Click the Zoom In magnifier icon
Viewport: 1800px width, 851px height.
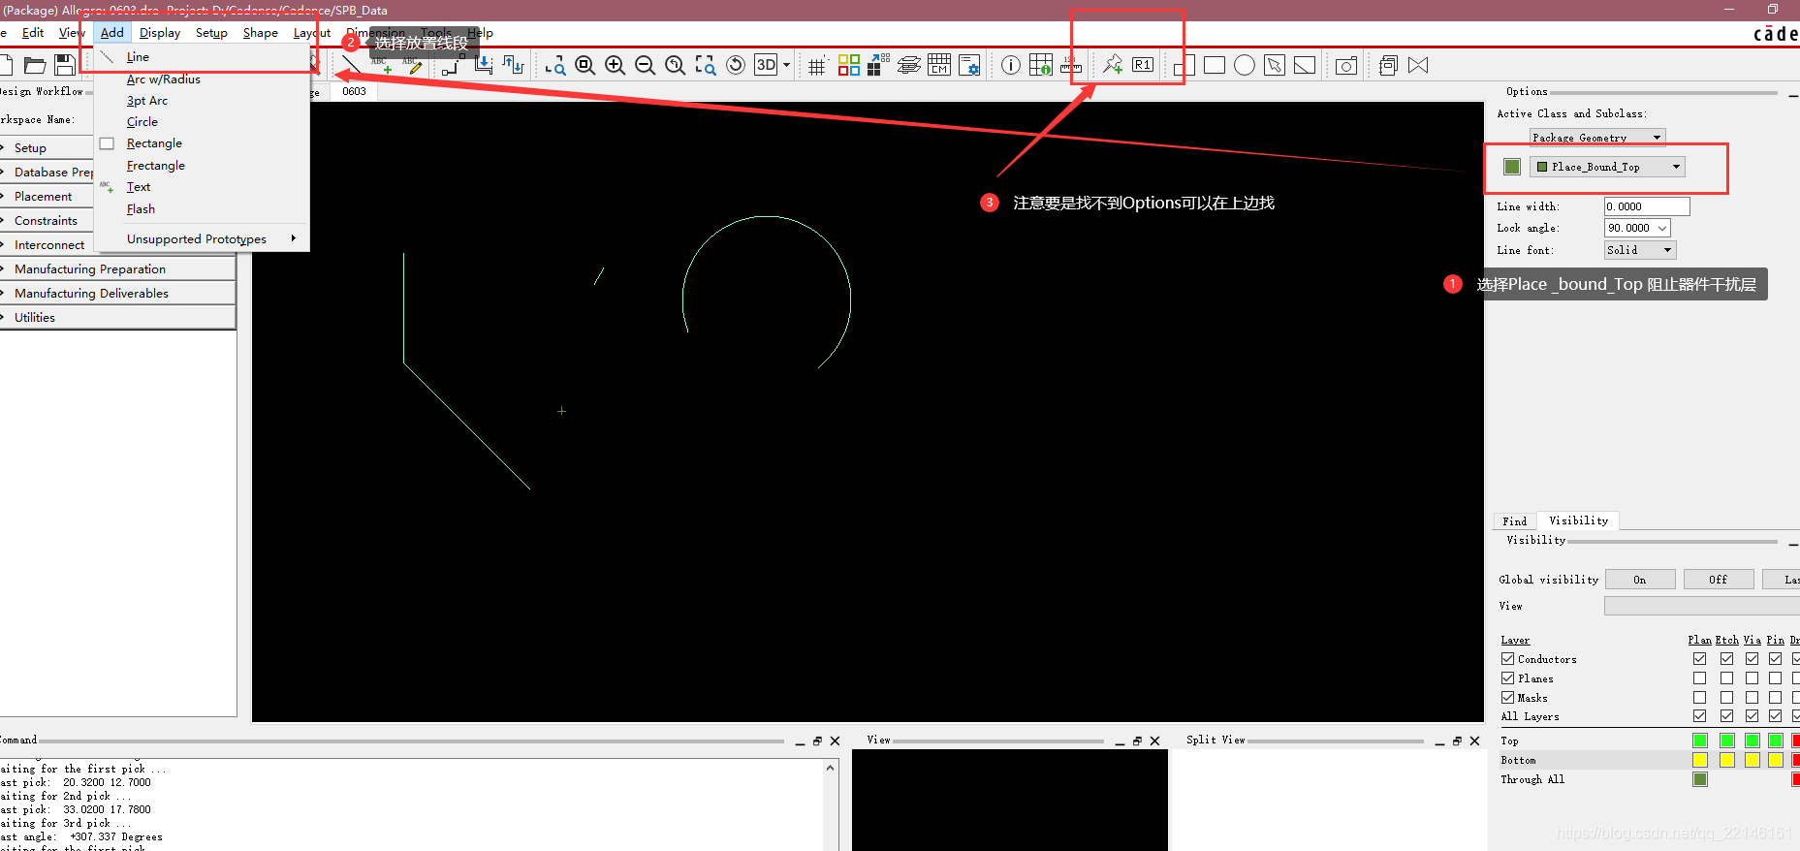click(x=615, y=65)
